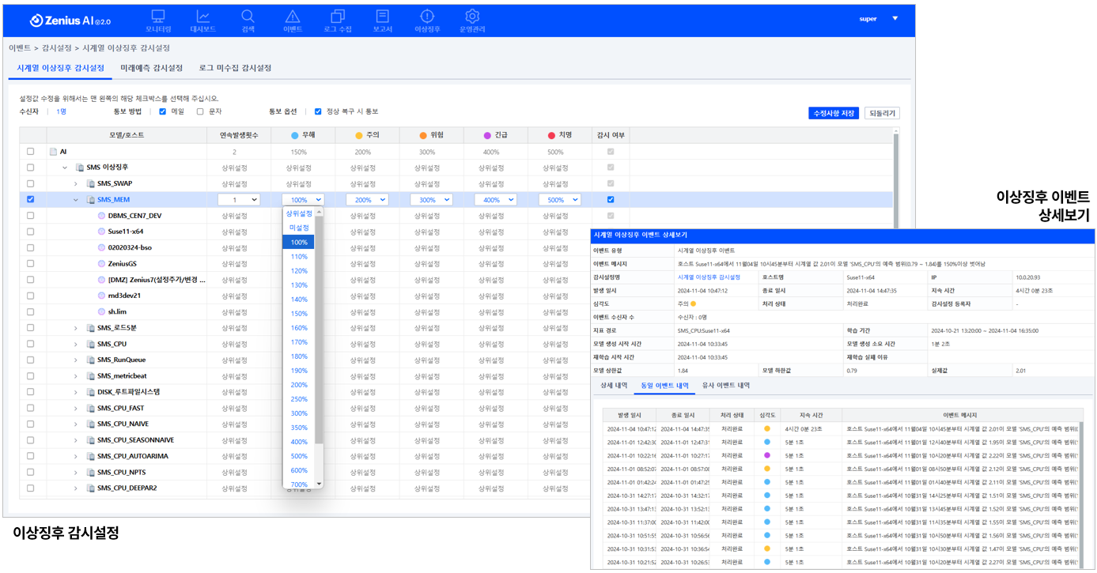Screen dimensions: 1097x573
Task: Open the 시계열 이상징후 감시설정 link in detail
Action: pos(709,277)
